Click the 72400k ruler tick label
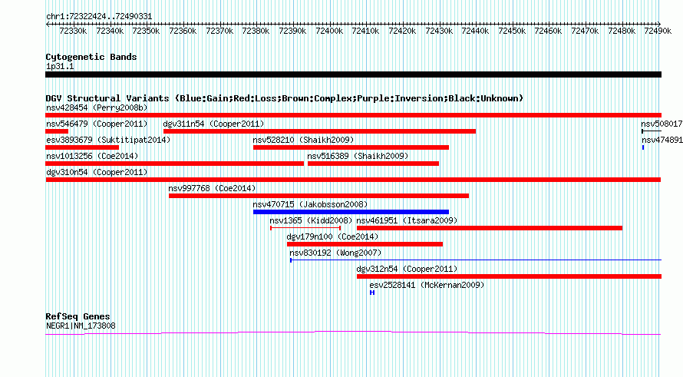The image size is (683, 377). tap(329, 31)
